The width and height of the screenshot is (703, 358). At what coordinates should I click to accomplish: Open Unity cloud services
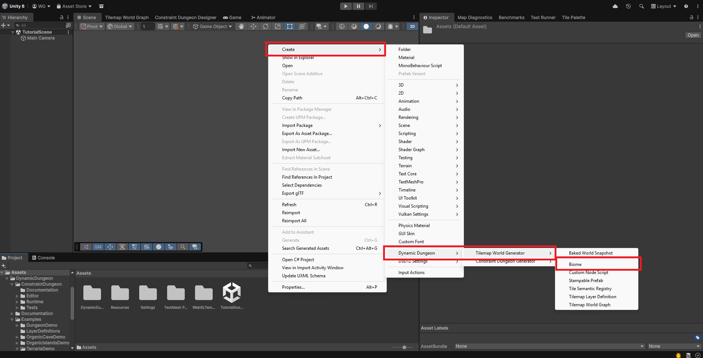(x=615, y=6)
